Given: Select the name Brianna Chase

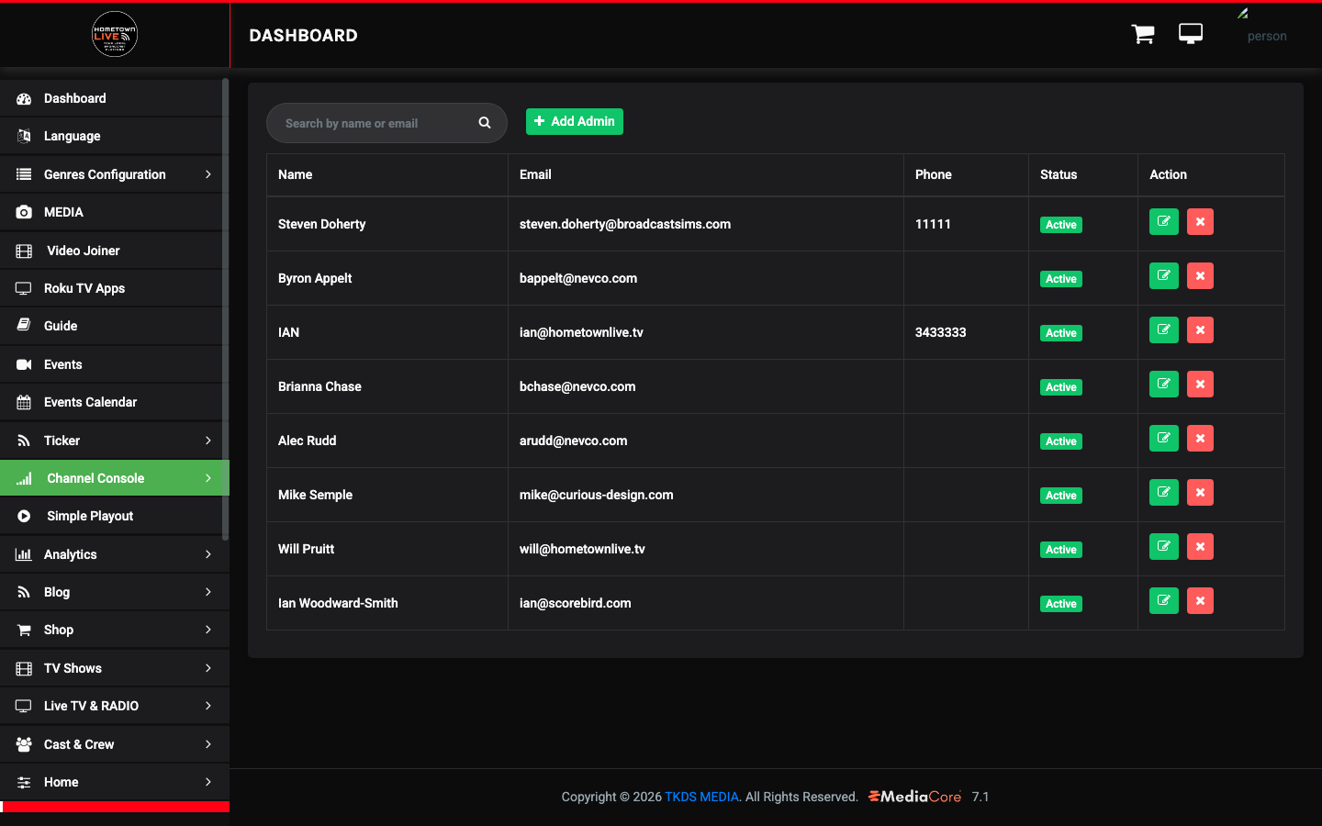Looking at the screenshot, I should pos(319,386).
